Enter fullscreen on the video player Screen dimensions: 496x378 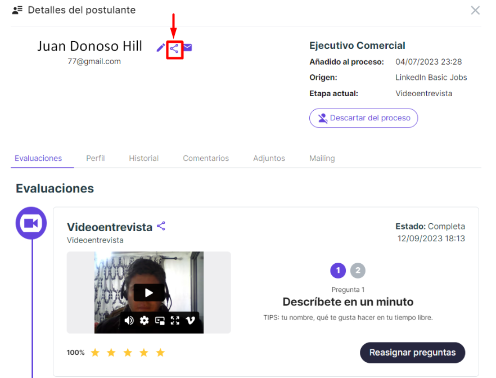tap(175, 321)
